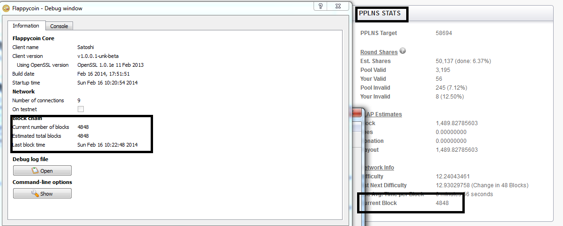Show command-line options button
This screenshot has width=563, height=226.
click(42, 193)
